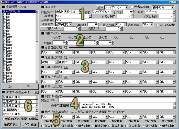Screen dimensions: 179x129
Task: Open last 阻害相手状態 なし dropdown
Action: point(174,82)
